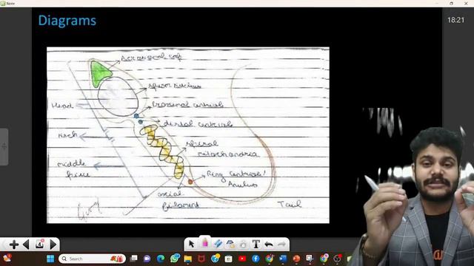Click the 18:21 timer display
The height and width of the screenshot is (266, 474).
click(x=455, y=20)
